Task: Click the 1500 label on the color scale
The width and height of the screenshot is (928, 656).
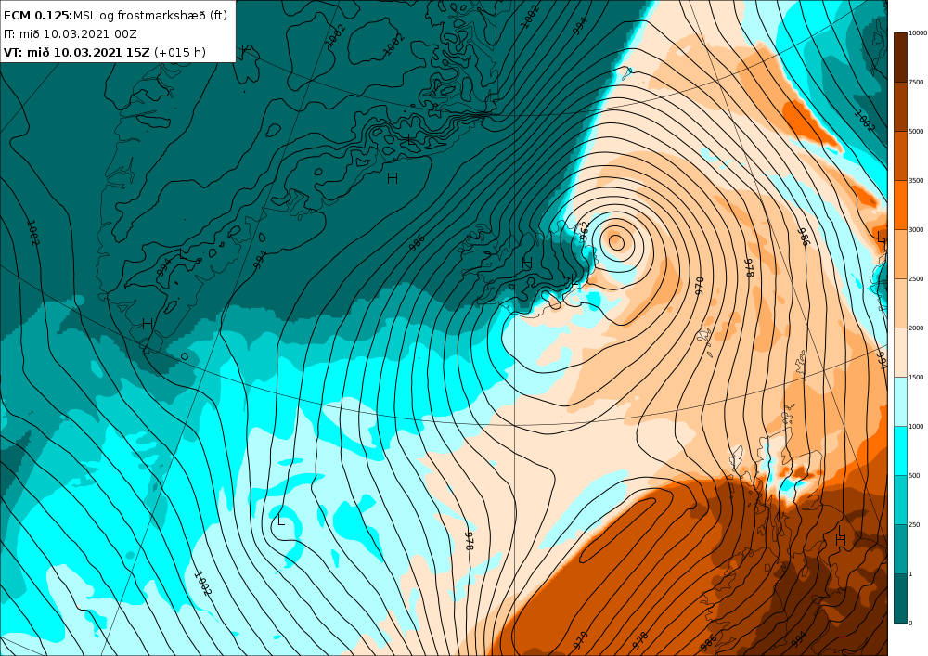Action: 916,377
